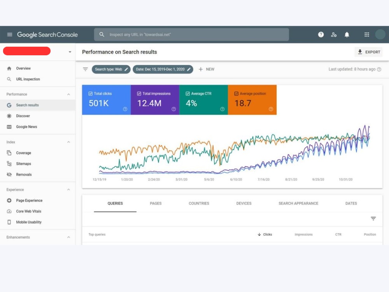
Task: Click the Page Experience plus-circle icon
Action: coord(9,201)
